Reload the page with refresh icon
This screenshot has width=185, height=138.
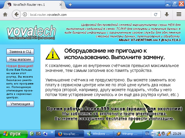pos(156,14)
